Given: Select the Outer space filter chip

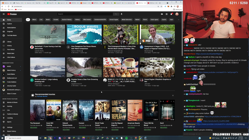Looking at the screenshot, I should pyautogui.click(x=154, y=20).
